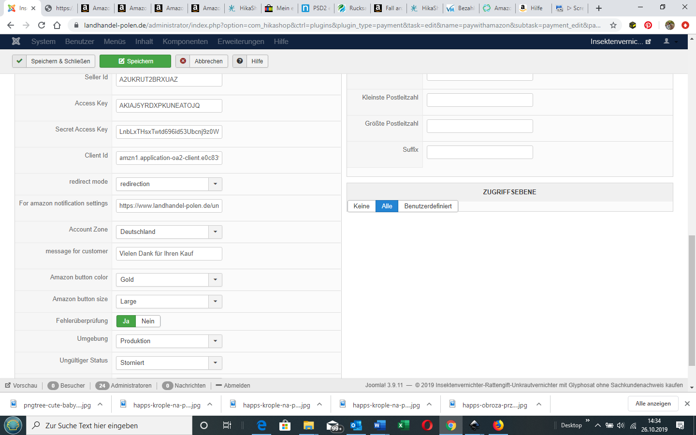The width and height of the screenshot is (696, 435).
Task: Open the Pinterest extension icon
Action: 648,25
